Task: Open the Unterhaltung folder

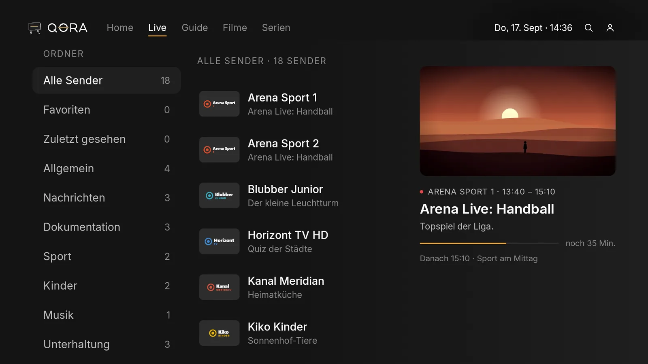Action: click(107, 345)
